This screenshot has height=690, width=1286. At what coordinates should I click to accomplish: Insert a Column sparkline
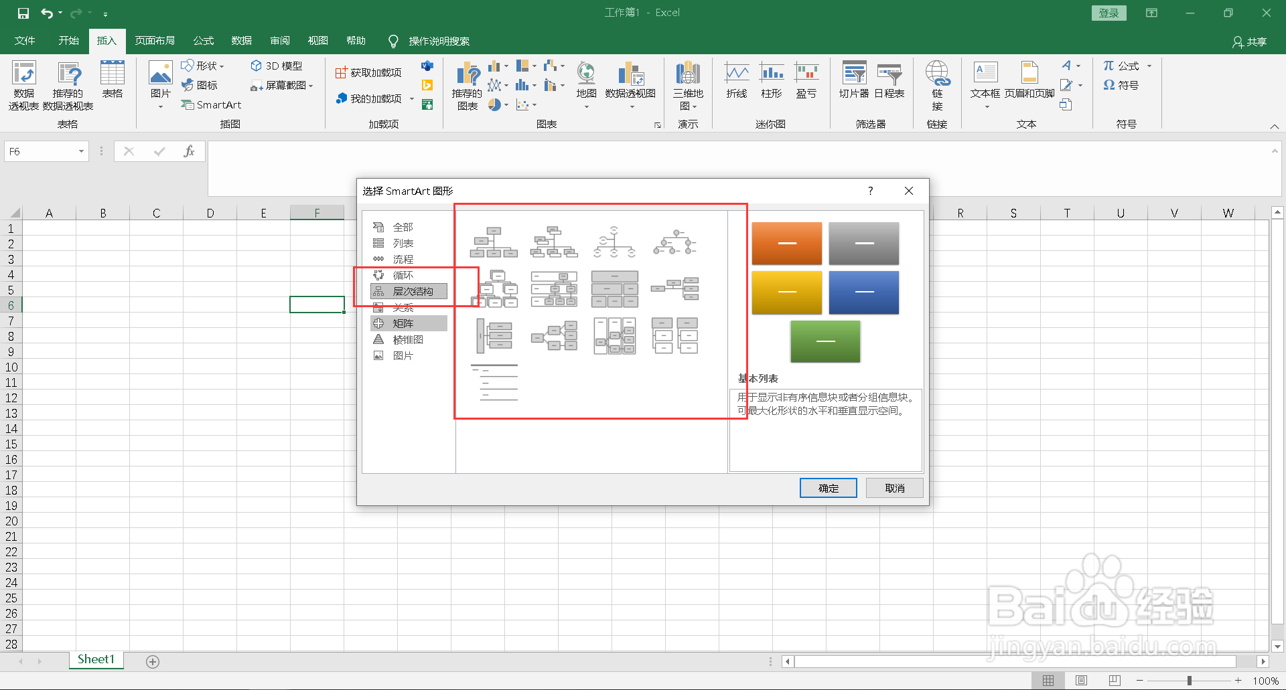[x=772, y=80]
